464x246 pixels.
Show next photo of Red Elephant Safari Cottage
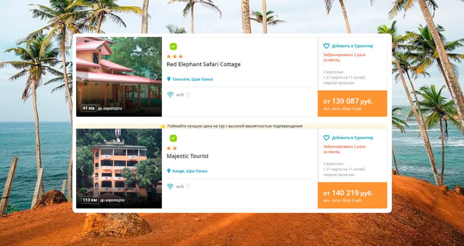[156, 77]
